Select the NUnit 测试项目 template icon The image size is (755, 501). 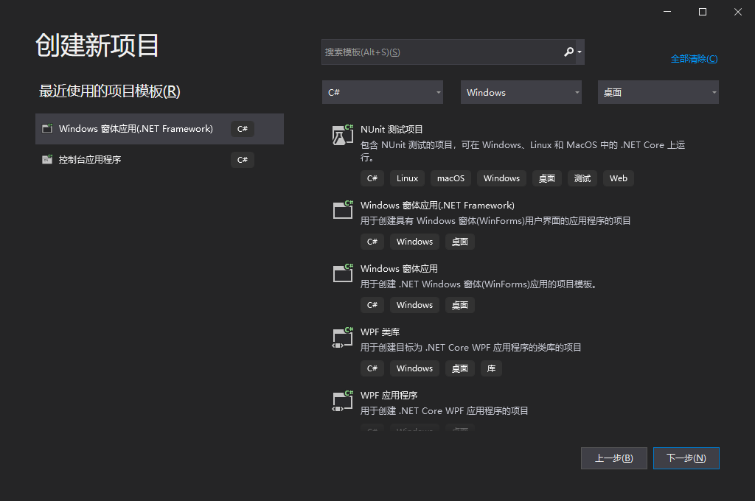tap(343, 135)
